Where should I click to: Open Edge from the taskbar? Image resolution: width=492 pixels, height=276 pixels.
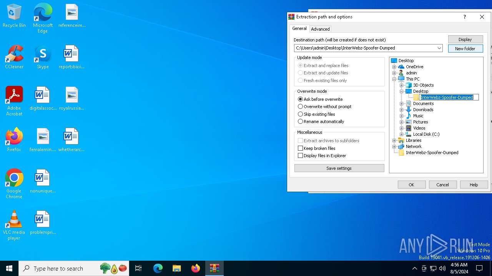(158, 268)
